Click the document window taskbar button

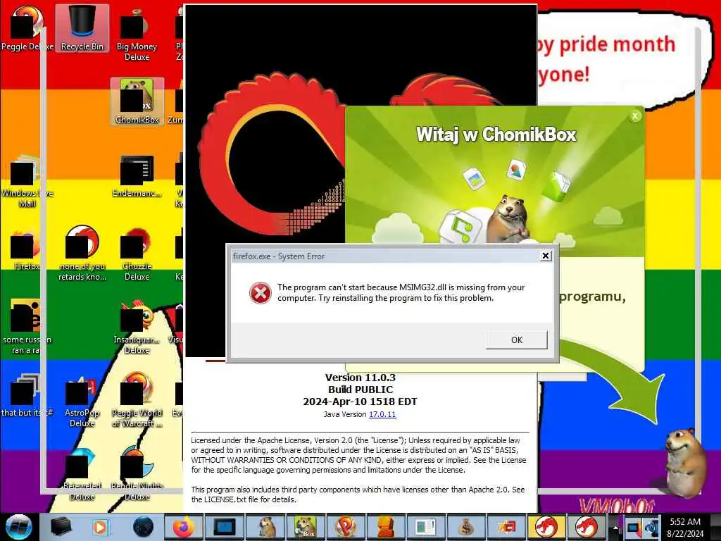[425, 527]
